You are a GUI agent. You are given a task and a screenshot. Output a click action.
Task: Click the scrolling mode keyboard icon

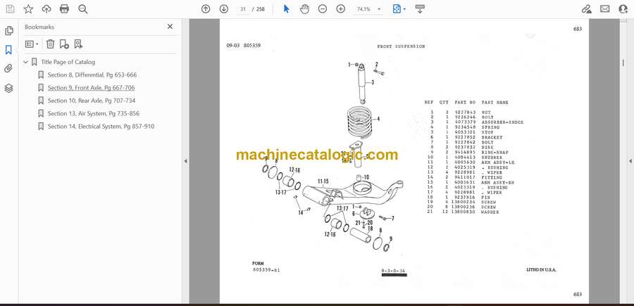(420, 9)
